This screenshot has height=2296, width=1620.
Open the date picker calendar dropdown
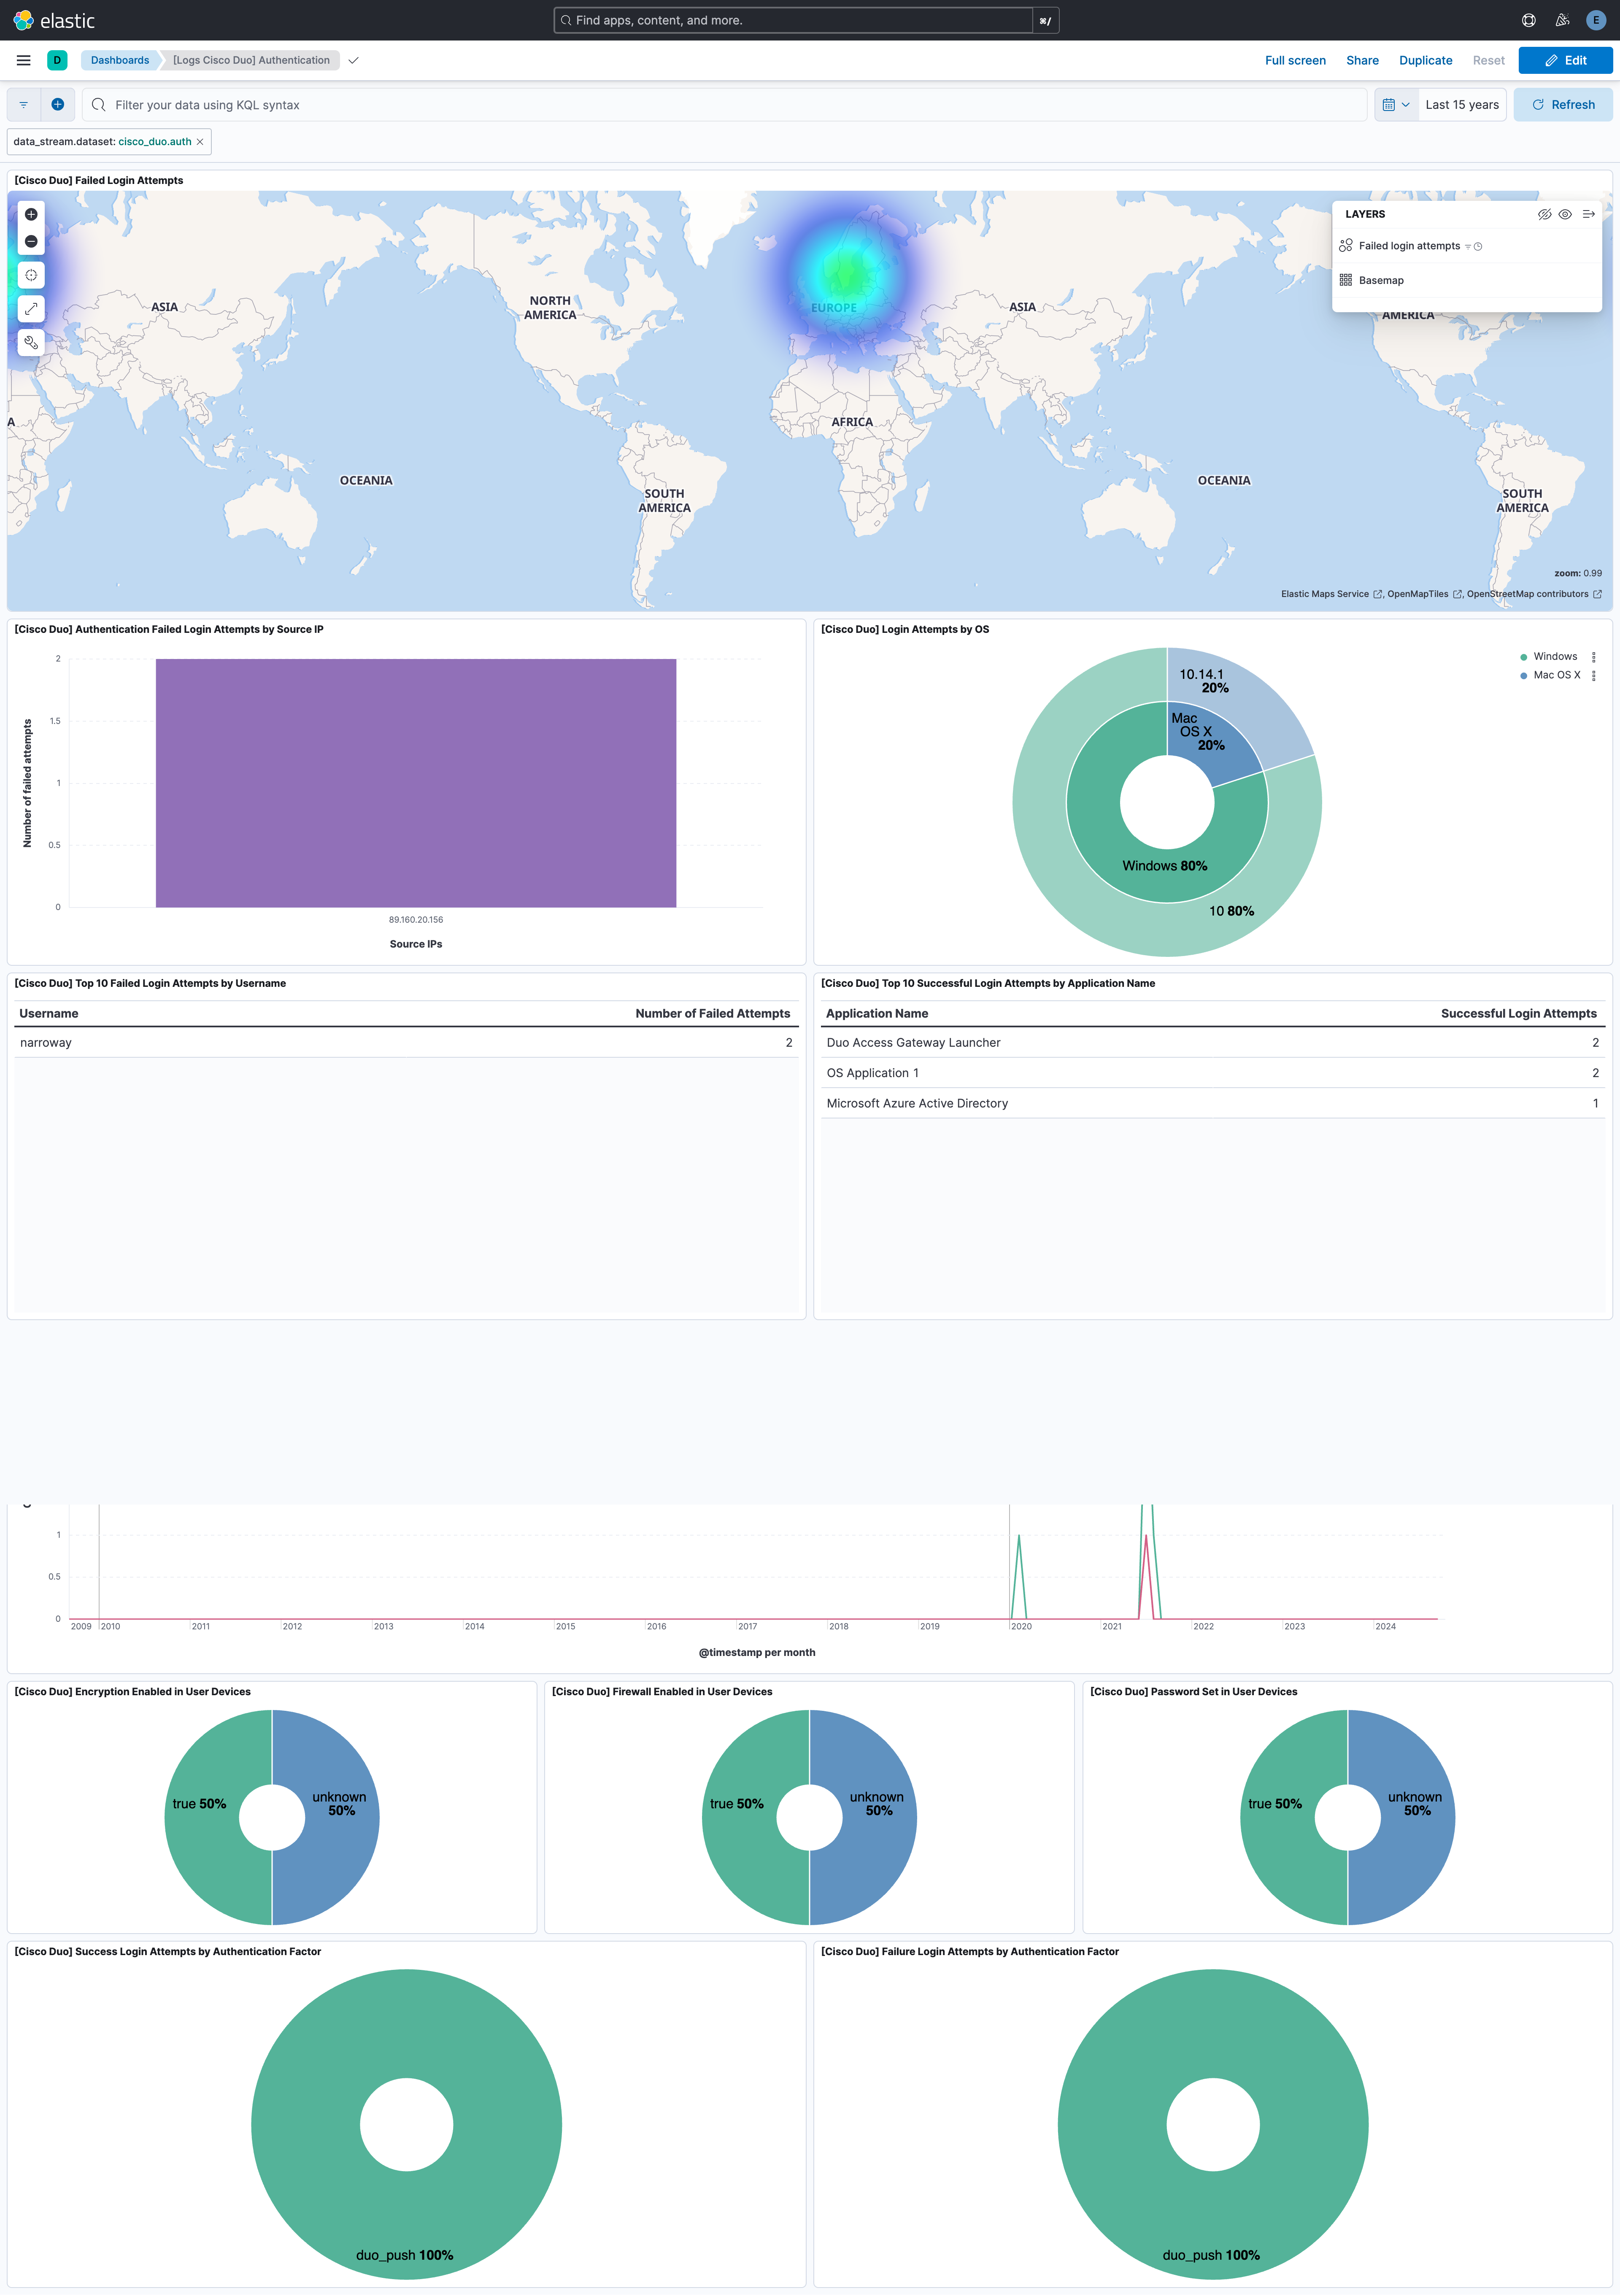pos(1396,104)
